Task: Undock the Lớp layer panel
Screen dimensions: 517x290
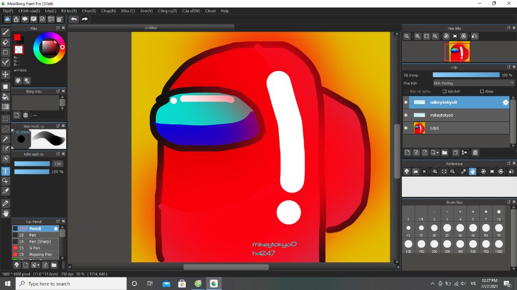Action: [509, 67]
